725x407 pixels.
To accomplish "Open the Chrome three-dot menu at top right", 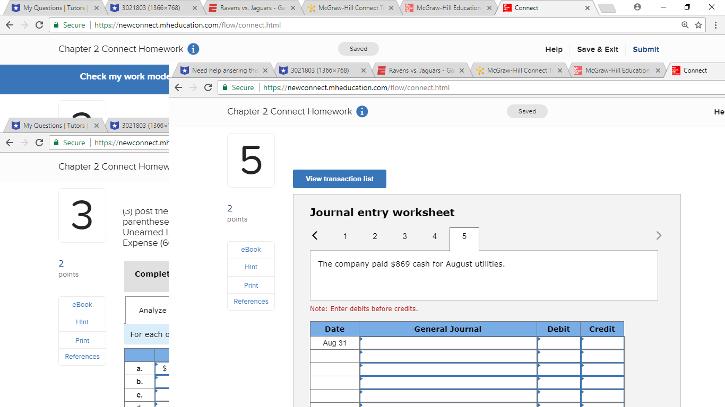I will pyautogui.click(x=715, y=25).
